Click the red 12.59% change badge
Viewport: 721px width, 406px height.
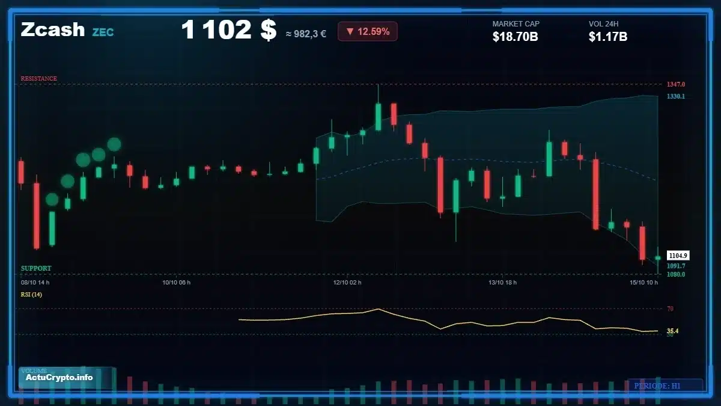click(367, 31)
